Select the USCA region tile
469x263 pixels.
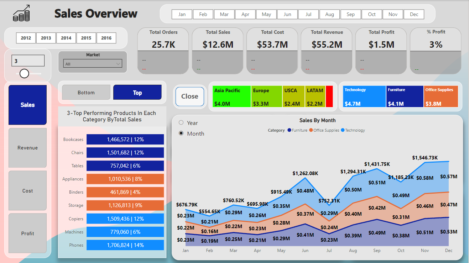tap(293, 96)
